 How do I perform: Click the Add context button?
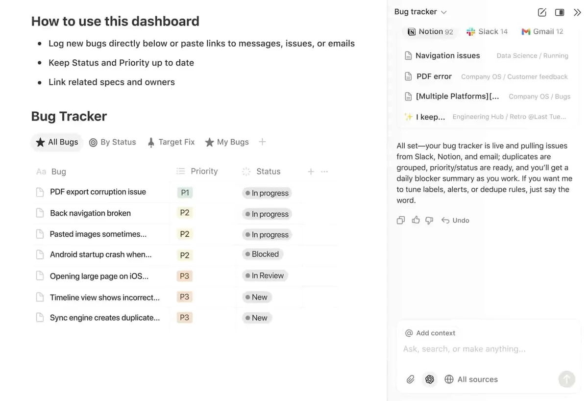point(430,332)
